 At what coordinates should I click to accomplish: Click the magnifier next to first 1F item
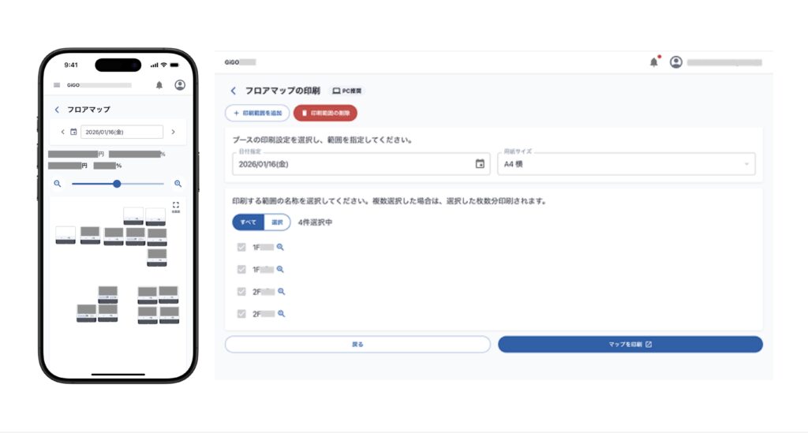pos(280,247)
